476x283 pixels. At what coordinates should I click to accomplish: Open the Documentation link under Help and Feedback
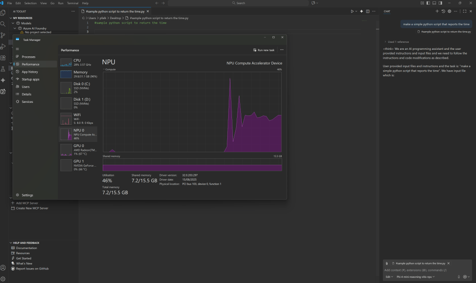point(26,248)
